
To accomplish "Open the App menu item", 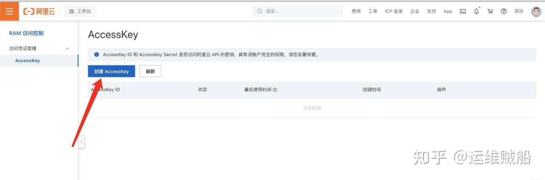I will [x=447, y=11].
